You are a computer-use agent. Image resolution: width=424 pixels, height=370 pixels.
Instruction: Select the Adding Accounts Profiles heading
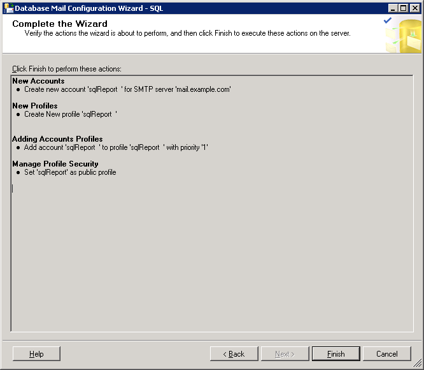click(57, 139)
